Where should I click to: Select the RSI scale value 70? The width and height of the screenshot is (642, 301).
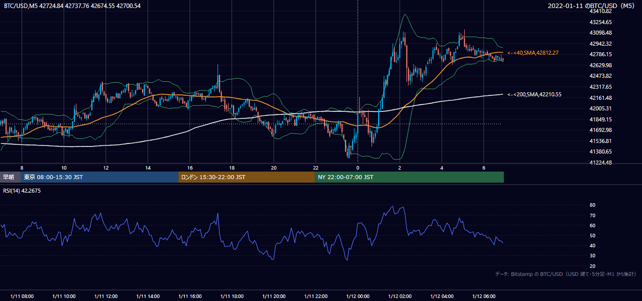(592, 215)
